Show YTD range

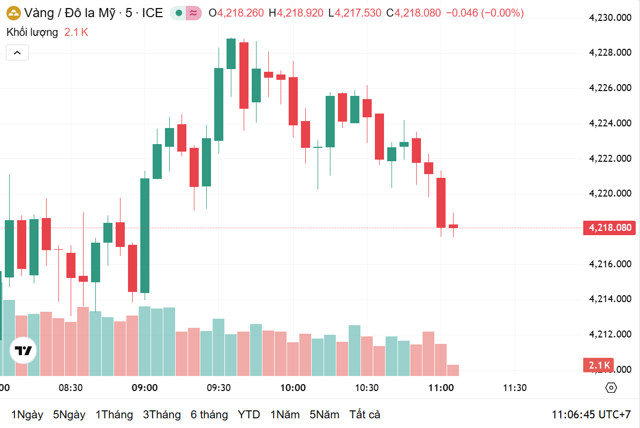(x=249, y=415)
